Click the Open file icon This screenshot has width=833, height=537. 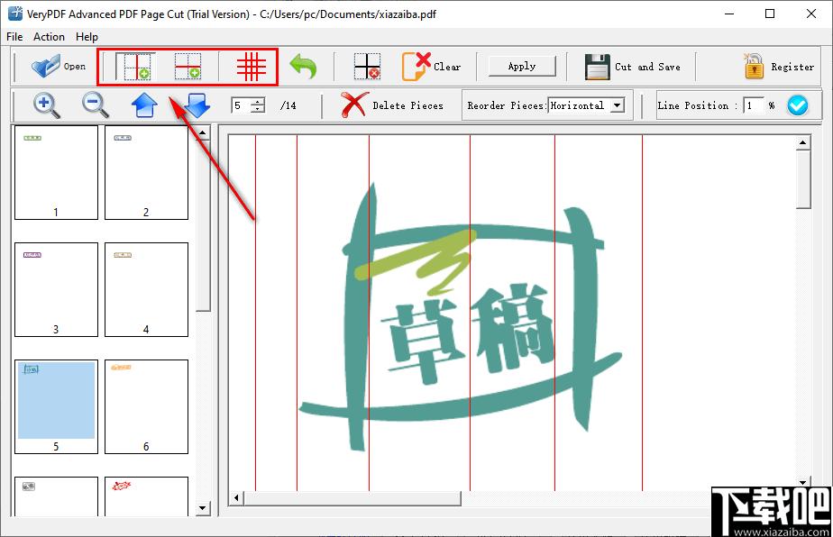[x=46, y=67]
